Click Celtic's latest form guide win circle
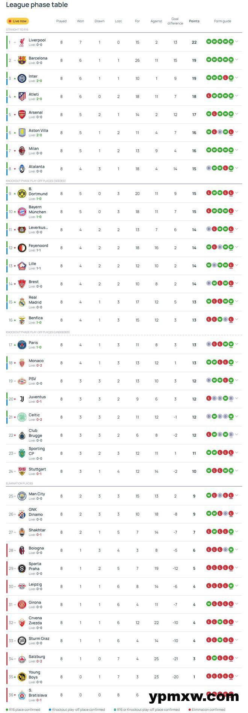Screen dimensions: 248x713 point(231,416)
